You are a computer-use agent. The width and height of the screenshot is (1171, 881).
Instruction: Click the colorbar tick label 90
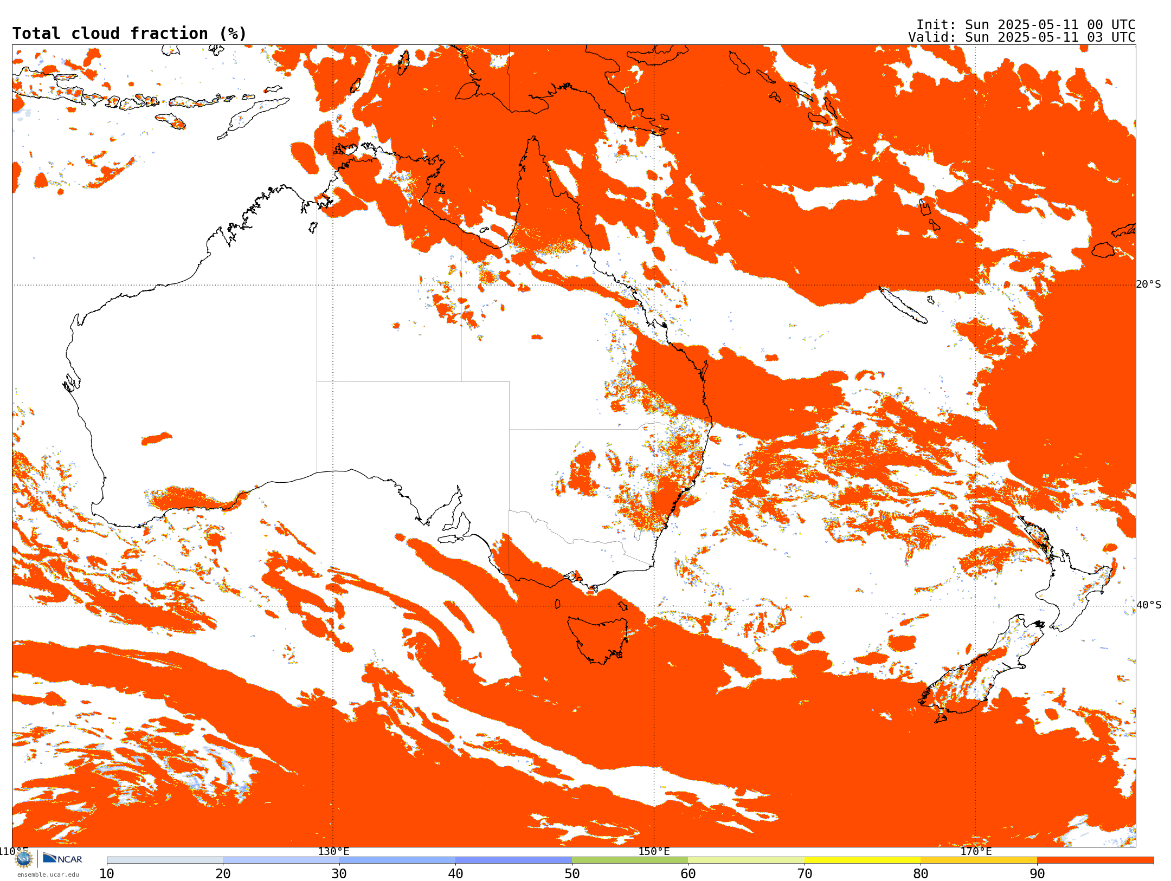[x=1037, y=874]
